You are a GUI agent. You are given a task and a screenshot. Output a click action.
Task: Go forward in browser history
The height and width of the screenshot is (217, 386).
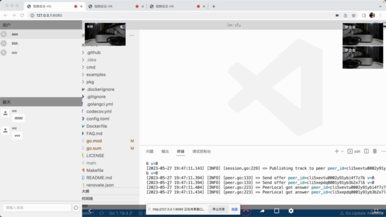click(x=14, y=15)
